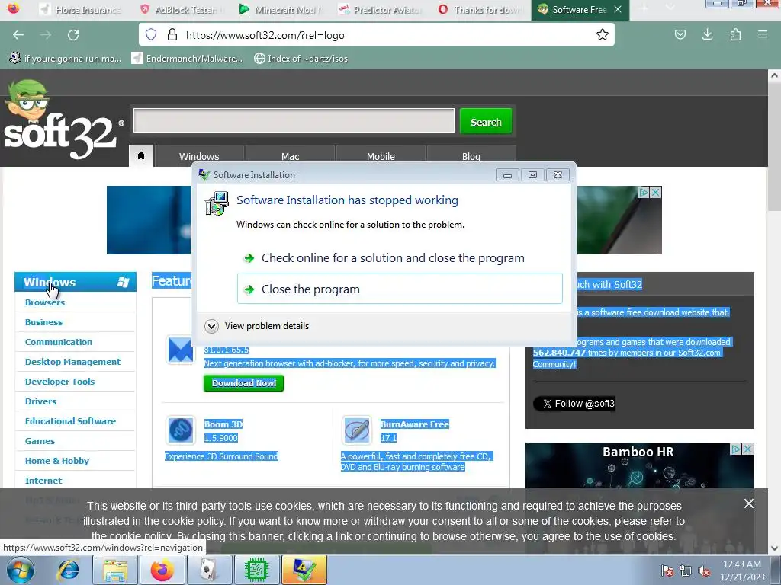The width and height of the screenshot is (781, 585).
Task: Switch to Minecraft Mod browser tab
Action: tap(280, 9)
